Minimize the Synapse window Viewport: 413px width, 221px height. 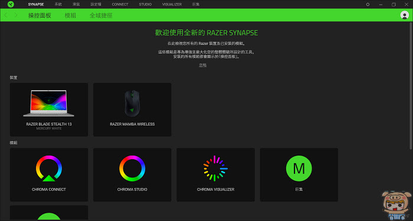[381, 5]
